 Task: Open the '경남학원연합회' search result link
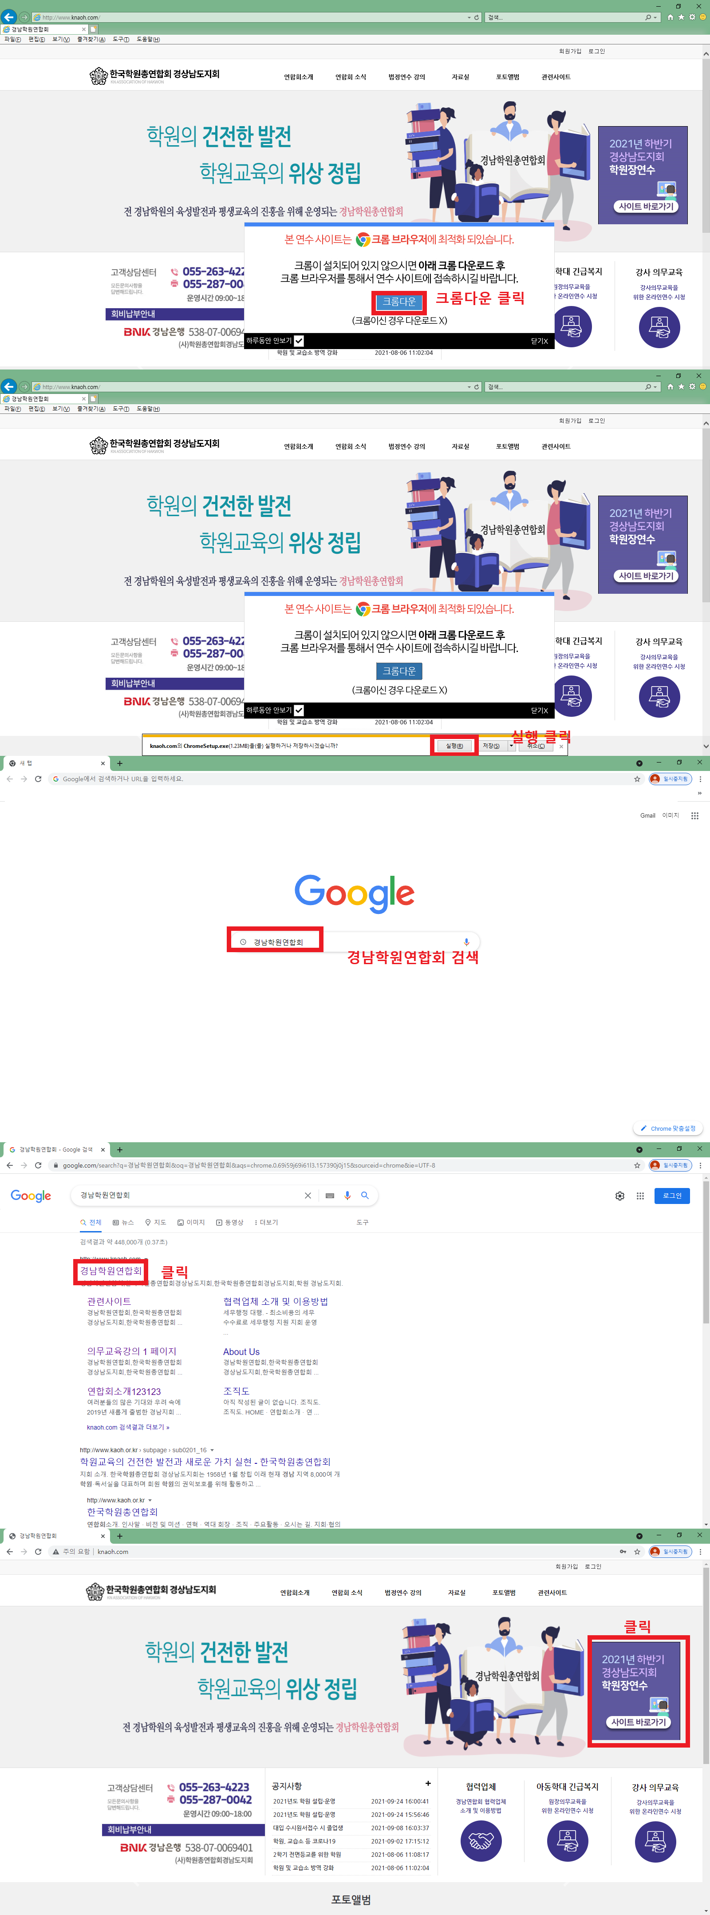(110, 1271)
